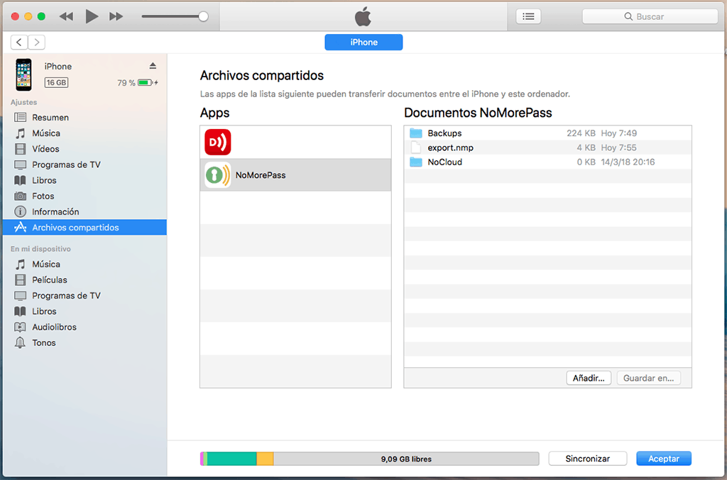The image size is (727, 480).
Task: Select Archivos compartidos in the sidebar
Action: point(85,228)
